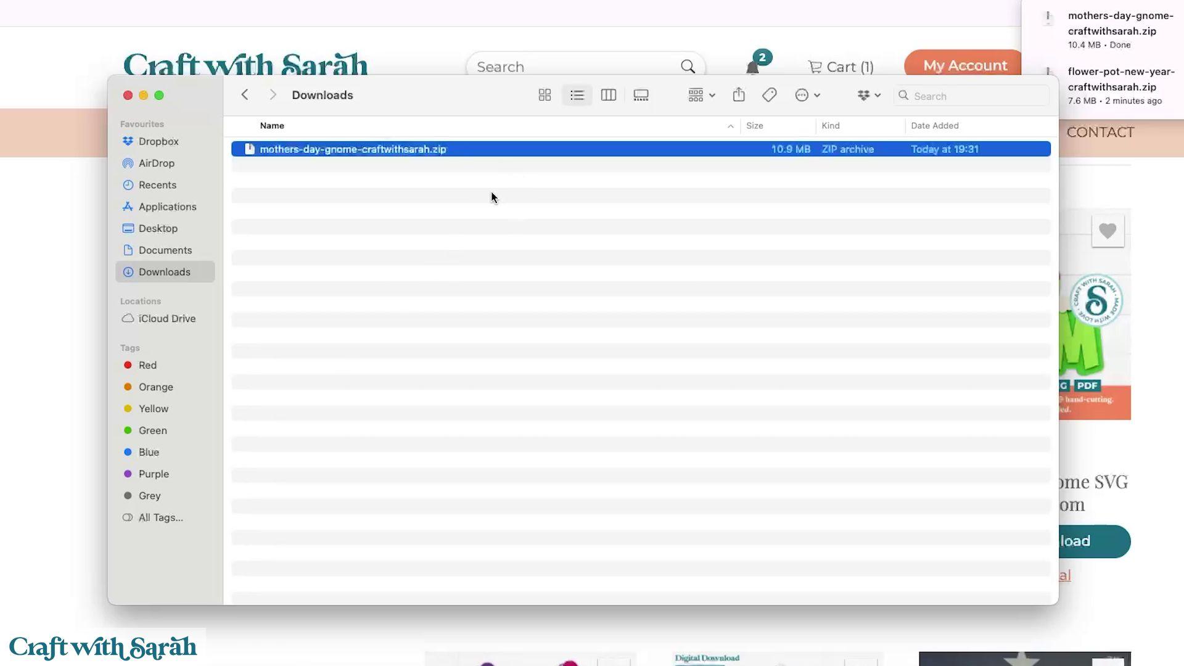Image resolution: width=1184 pixels, height=666 pixels.
Task: Switch Finder to list view
Action: pyautogui.click(x=577, y=95)
